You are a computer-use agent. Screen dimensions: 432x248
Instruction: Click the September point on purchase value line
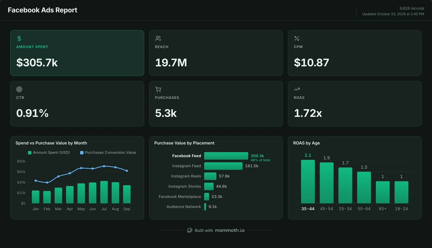point(127,171)
